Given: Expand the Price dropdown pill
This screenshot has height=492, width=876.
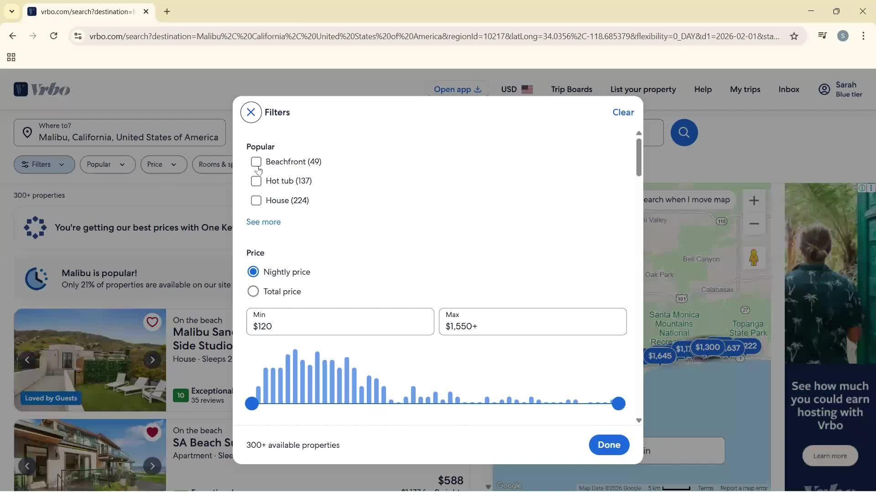Looking at the screenshot, I should (163, 164).
